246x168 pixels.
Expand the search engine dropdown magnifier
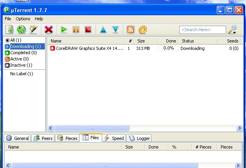coord(232,30)
